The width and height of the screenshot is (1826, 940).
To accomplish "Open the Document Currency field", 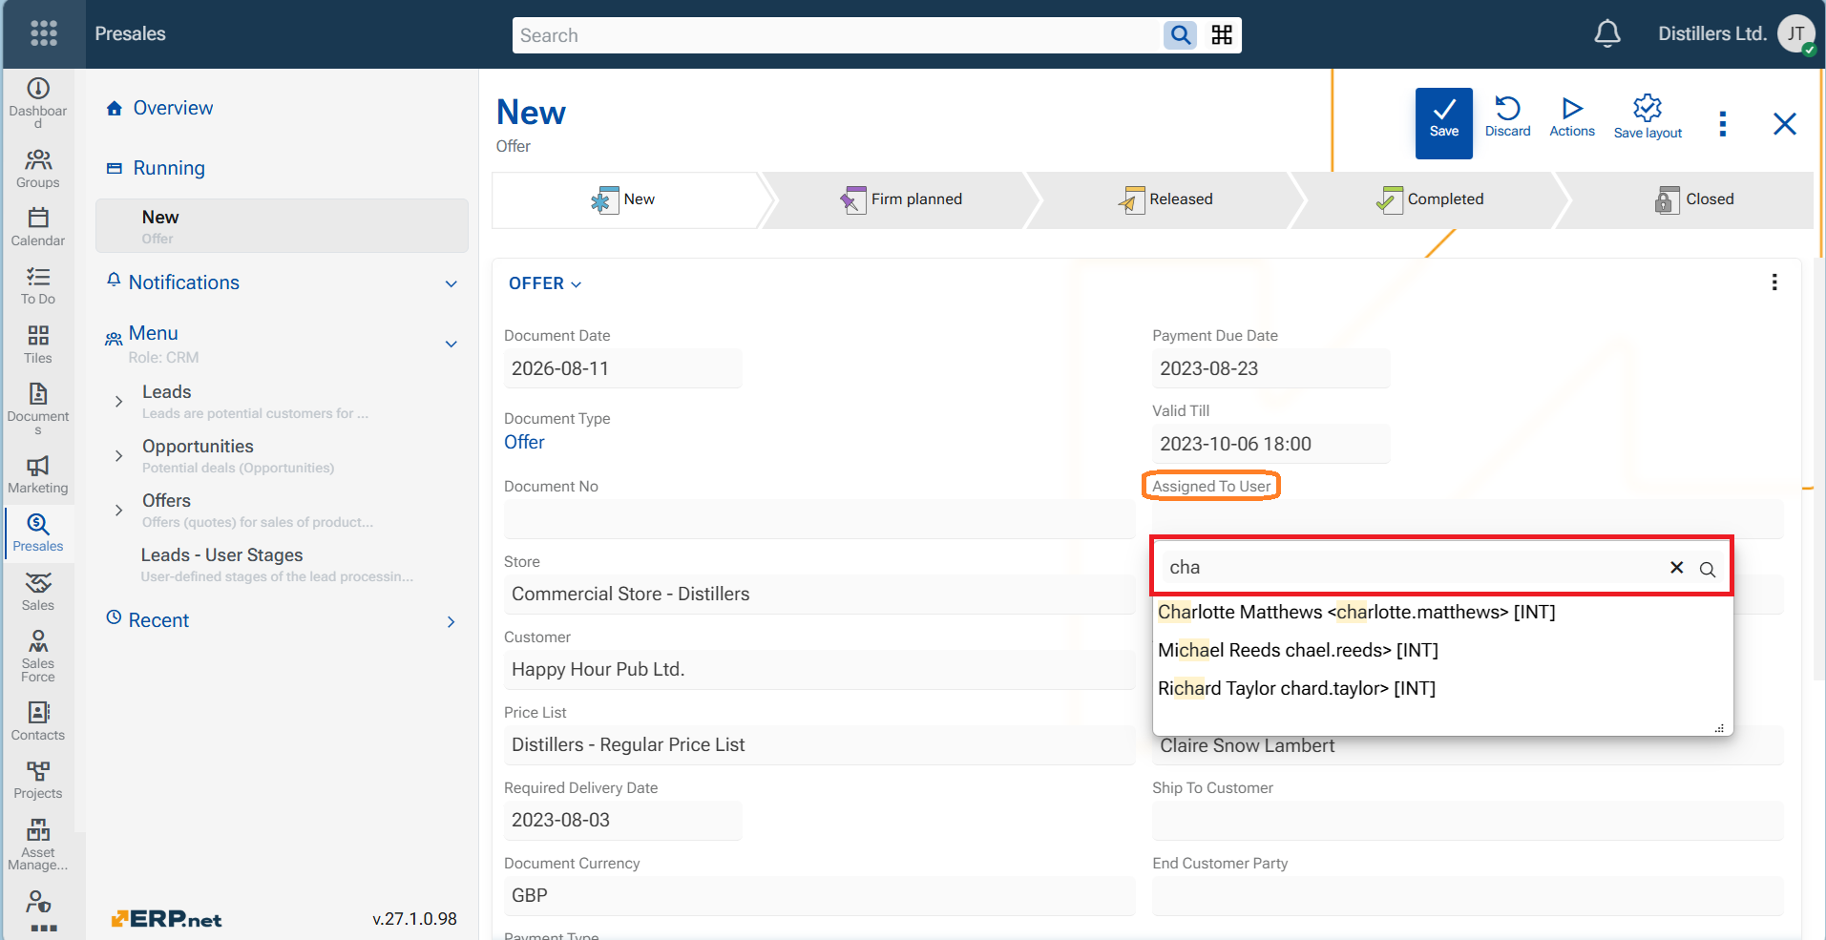I will (x=819, y=895).
